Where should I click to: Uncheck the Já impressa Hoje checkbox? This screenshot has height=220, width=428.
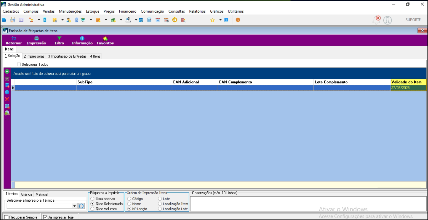click(x=45, y=217)
